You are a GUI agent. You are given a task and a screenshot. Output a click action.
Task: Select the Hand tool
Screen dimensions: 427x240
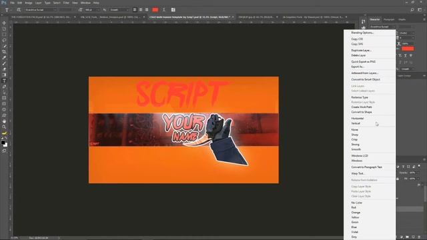pyautogui.click(x=4, y=121)
